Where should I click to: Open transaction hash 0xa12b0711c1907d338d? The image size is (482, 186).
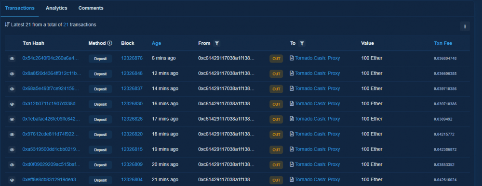pos(52,103)
